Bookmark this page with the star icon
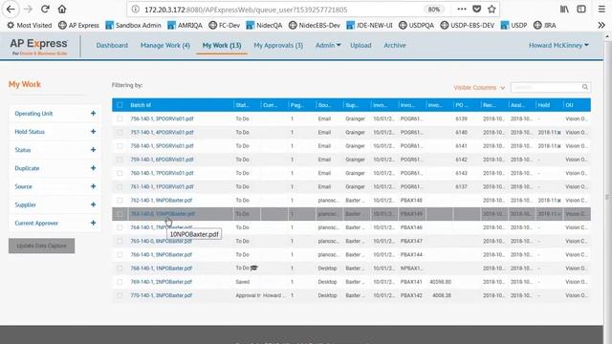Image resolution: width=612 pixels, height=344 pixels. [x=492, y=9]
